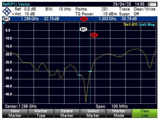The width and height of the screenshot is (160, 120).
Task: Click the Suppr: Off setting
Action: pos(129,14)
